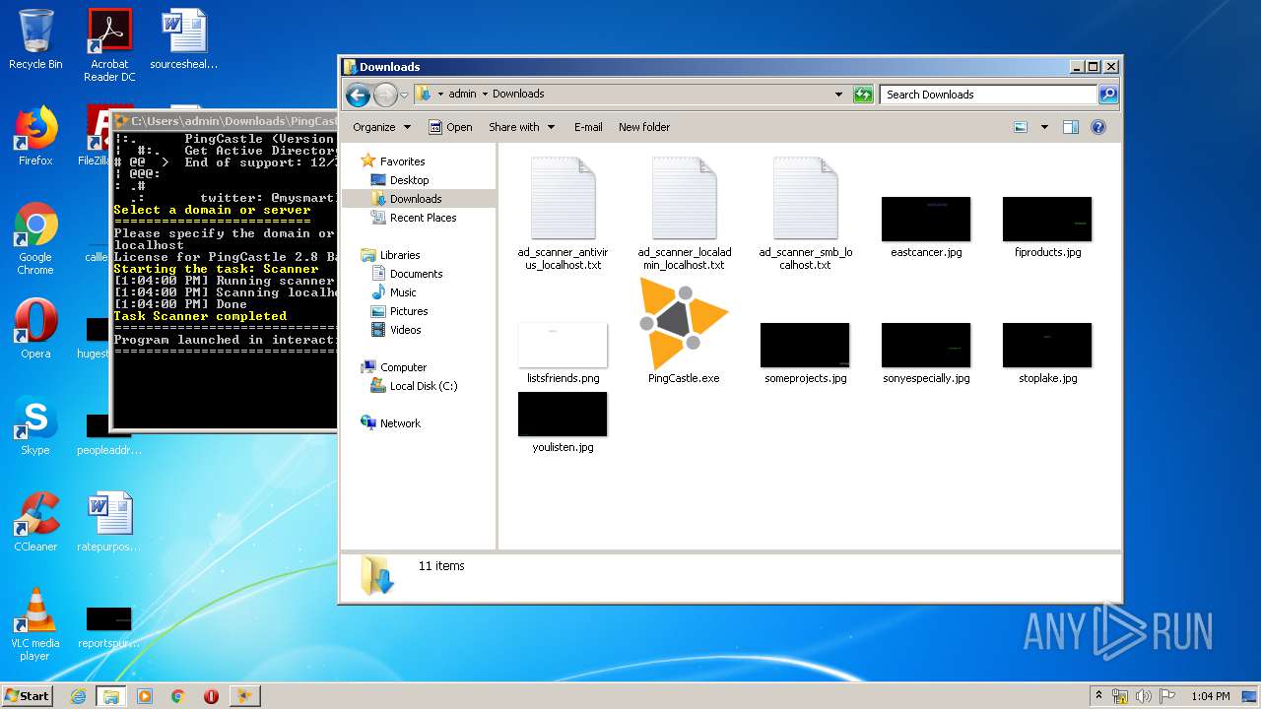Select eastcancer.jpg thumbnail
1261x709 pixels.
pos(926,219)
